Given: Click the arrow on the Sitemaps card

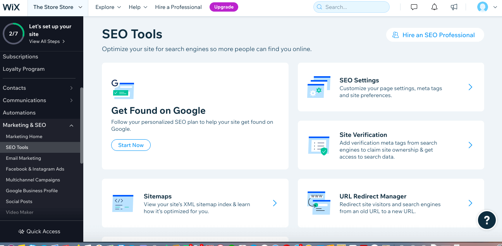Looking at the screenshot, I should tap(275, 203).
